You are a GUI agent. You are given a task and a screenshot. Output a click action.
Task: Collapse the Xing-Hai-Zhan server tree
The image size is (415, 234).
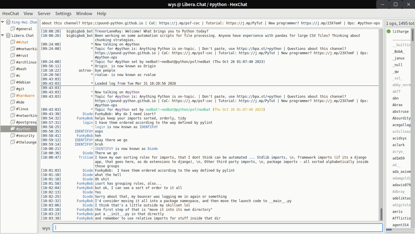click(x=3, y=22)
